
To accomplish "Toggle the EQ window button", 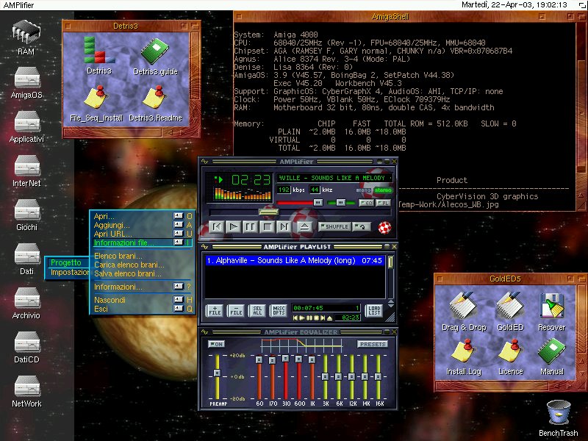I will (367, 203).
